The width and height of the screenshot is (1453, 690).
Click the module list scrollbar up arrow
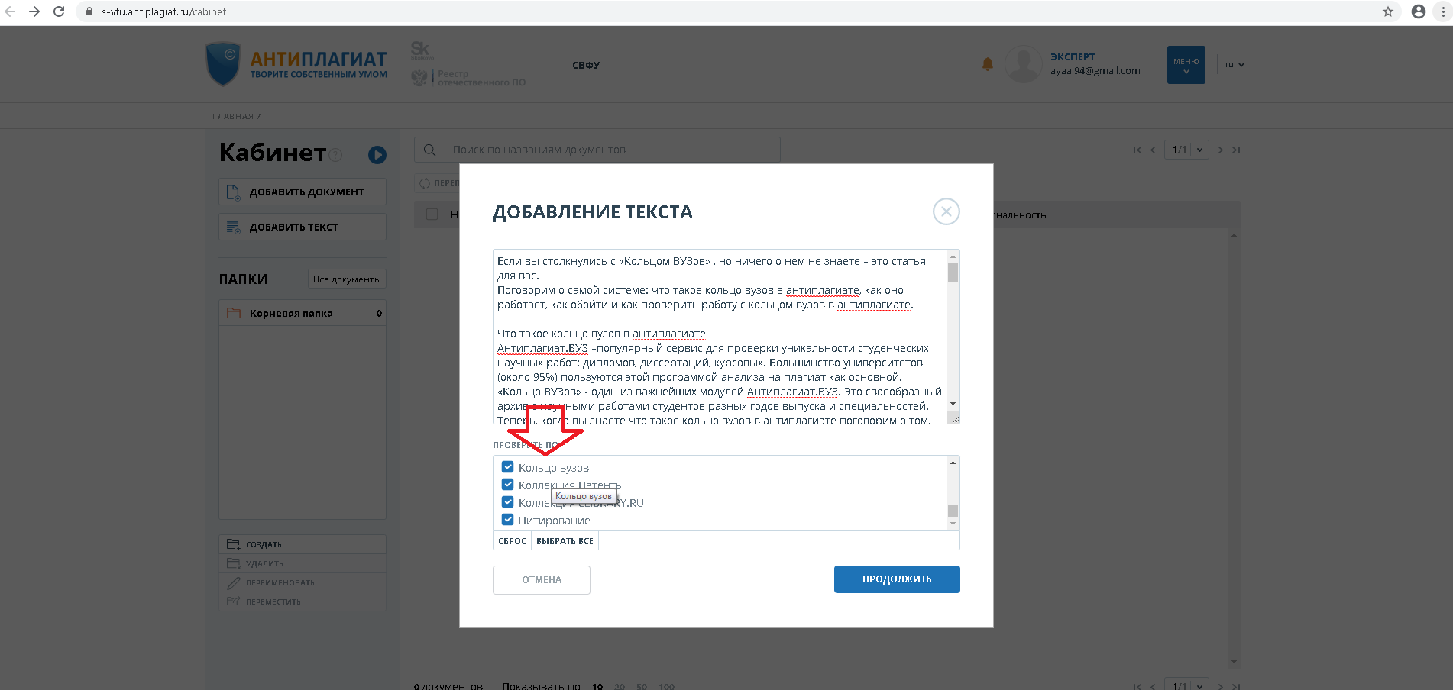(x=953, y=463)
